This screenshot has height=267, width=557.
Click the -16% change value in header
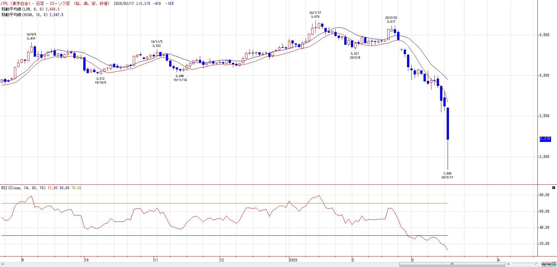(169, 3)
